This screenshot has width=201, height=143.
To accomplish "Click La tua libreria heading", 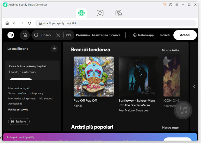I will point(18,49).
